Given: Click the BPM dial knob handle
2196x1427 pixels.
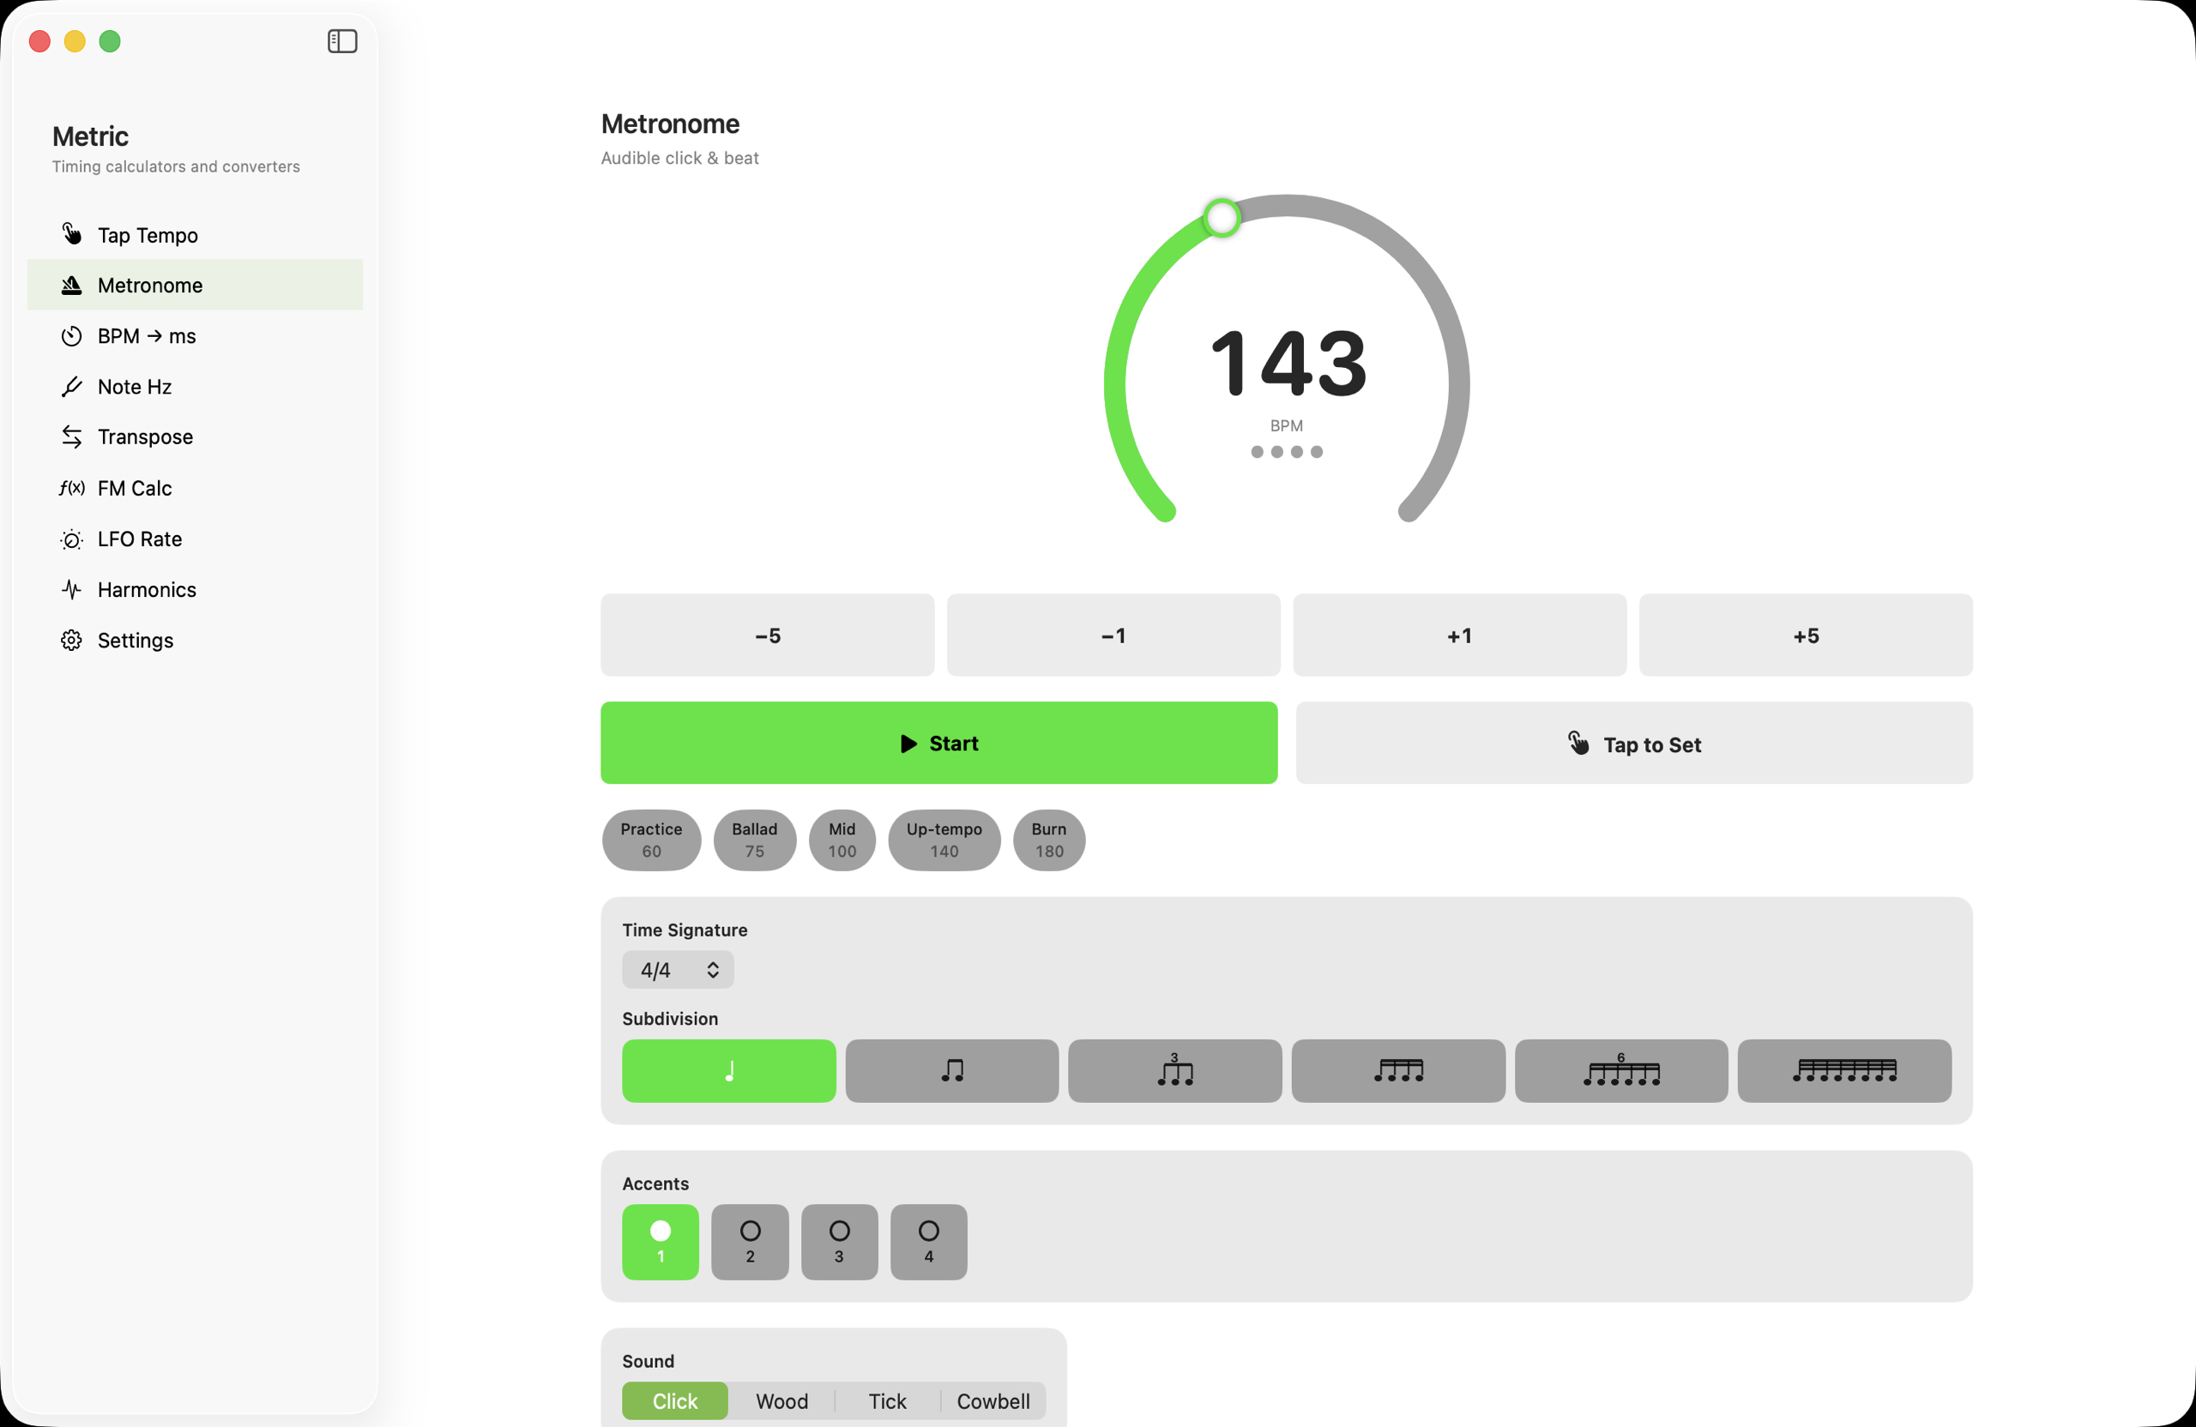Looking at the screenshot, I should [x=1222, y=219].
